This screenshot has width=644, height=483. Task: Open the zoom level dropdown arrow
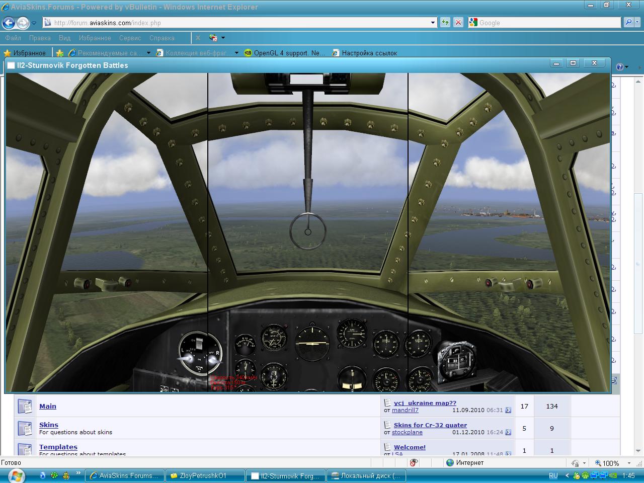[629, 463]
